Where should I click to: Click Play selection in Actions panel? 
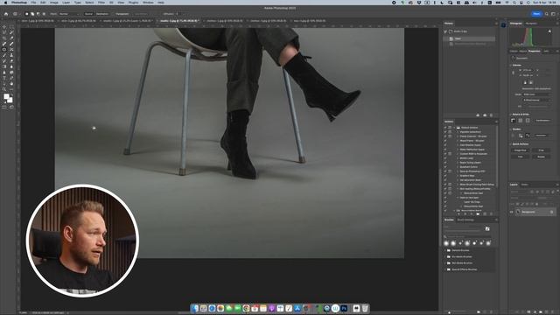pyautogui.click(x=472, y=213)
